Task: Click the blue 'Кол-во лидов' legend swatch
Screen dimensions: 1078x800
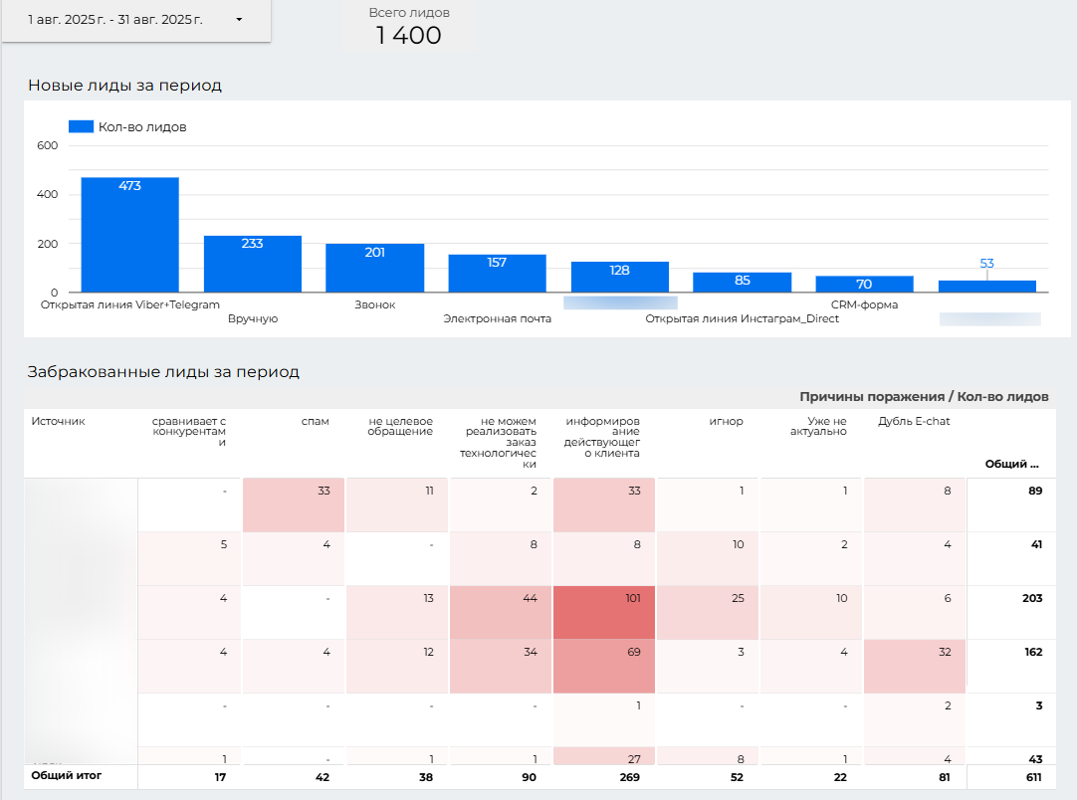Action: click(81, 126)
